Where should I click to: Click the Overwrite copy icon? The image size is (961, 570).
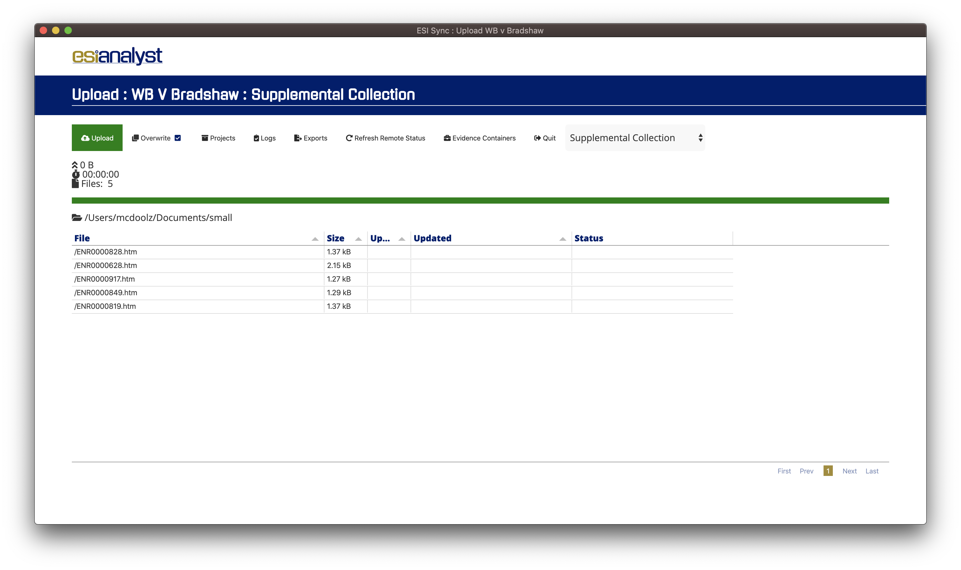(135, 138)
